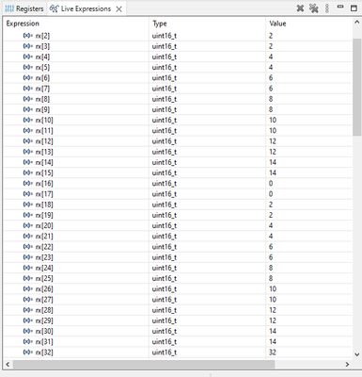Click the value 0 of rx[17]
The width and height of the screenshot is (362, 377).
[271, 194]
